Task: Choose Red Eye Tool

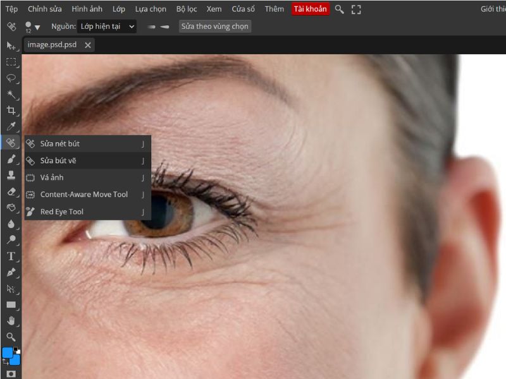Action: [88, 212]
